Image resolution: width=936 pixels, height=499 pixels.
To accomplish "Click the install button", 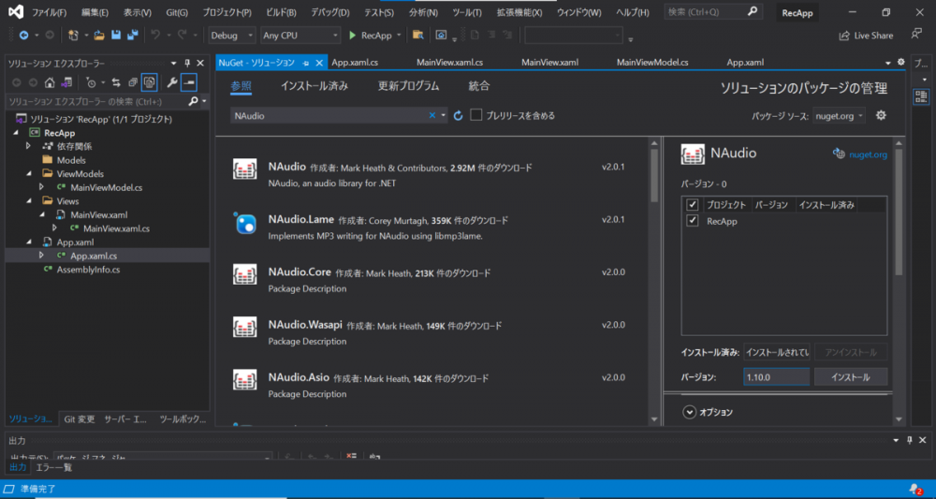I will click(851, 377).
